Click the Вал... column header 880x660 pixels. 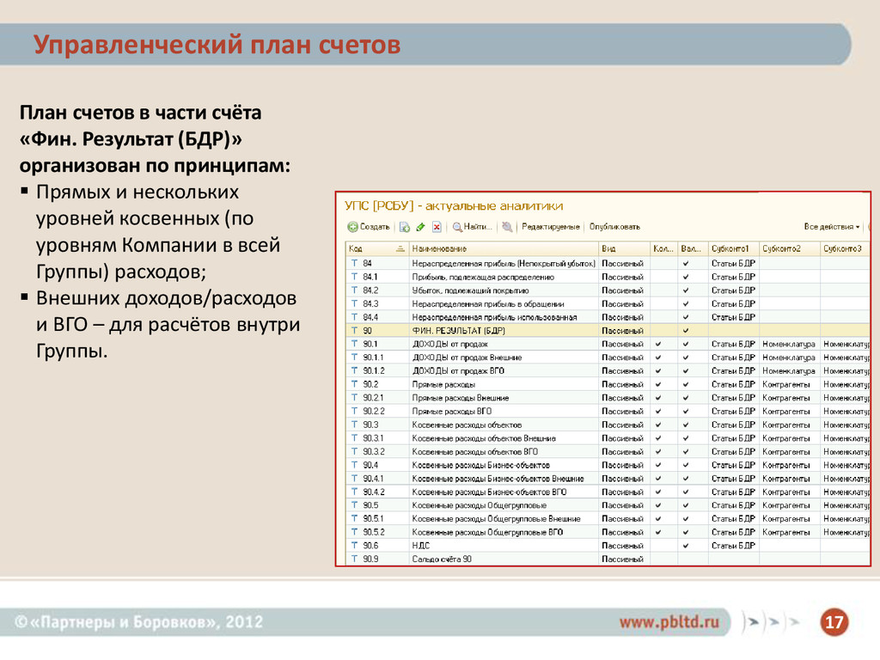(x=693, y=248)
